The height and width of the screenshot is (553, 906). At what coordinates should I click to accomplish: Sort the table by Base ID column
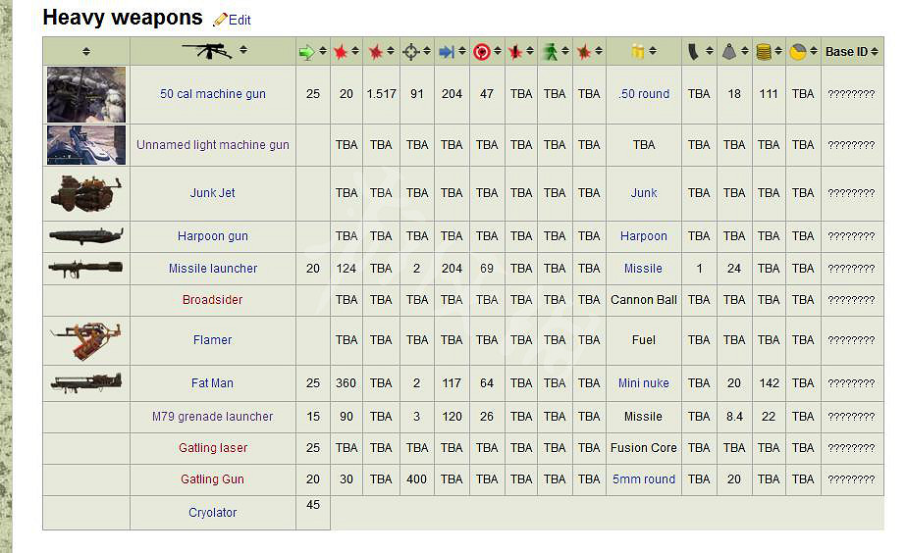click(876, 52)
